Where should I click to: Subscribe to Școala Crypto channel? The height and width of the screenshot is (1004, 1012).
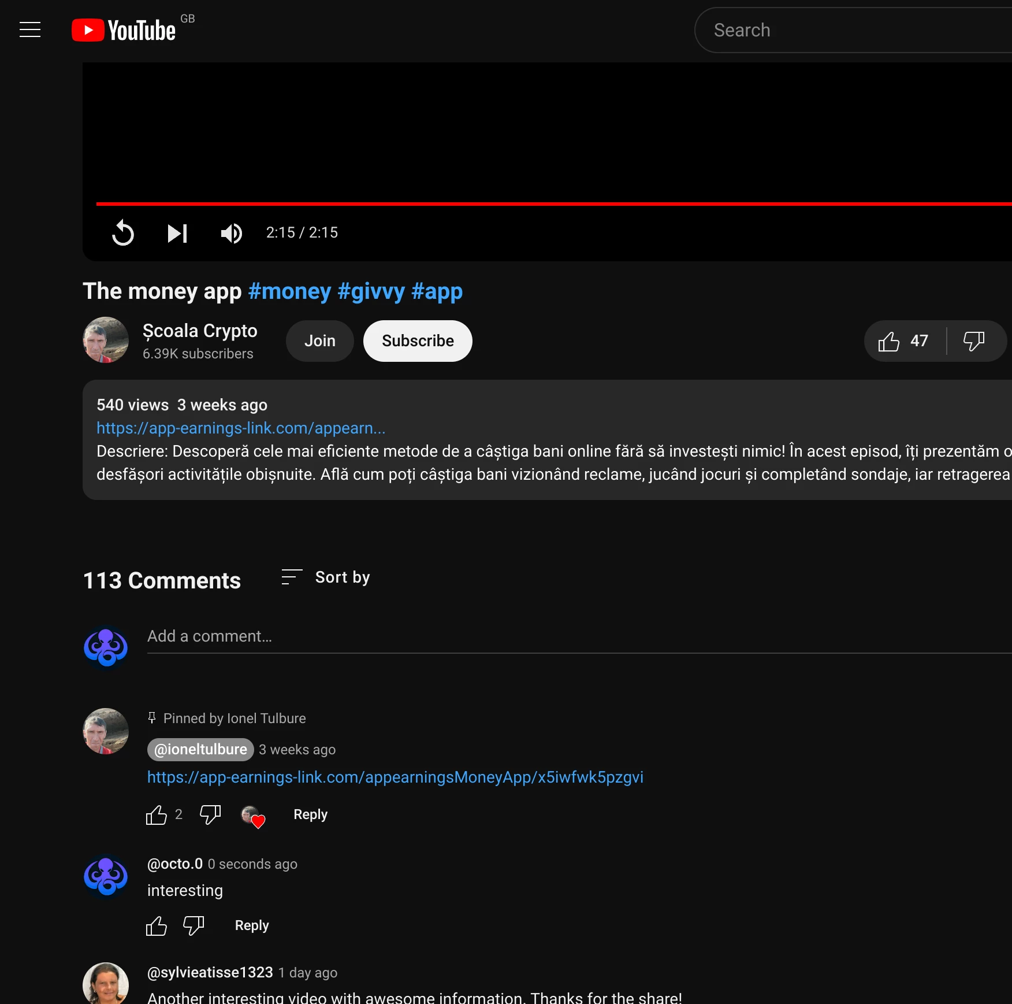click(418, 341)
